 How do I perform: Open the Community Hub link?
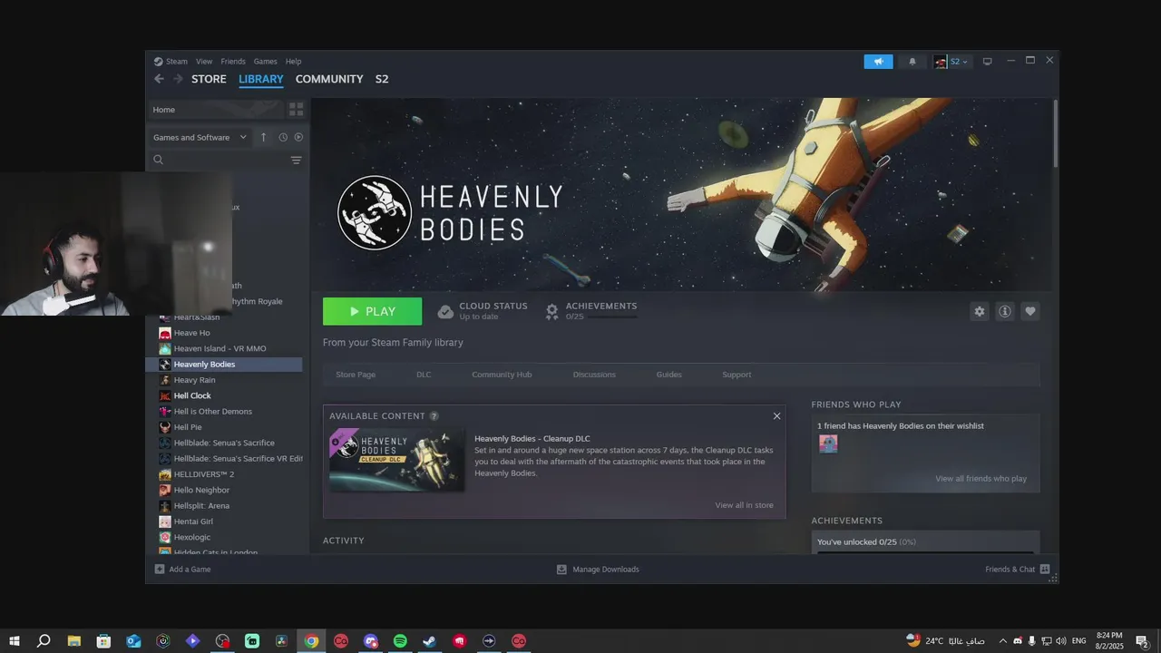[x=502, y=375]
